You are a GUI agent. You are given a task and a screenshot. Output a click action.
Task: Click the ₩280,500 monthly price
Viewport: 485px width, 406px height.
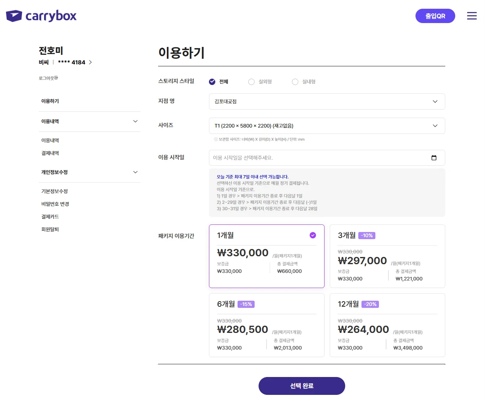coord(243,329)
